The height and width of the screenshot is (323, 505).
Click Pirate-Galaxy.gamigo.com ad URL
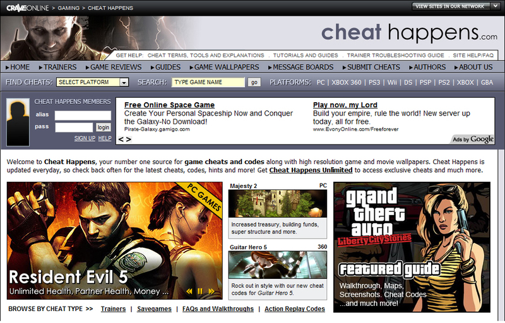tap(157, 129)
